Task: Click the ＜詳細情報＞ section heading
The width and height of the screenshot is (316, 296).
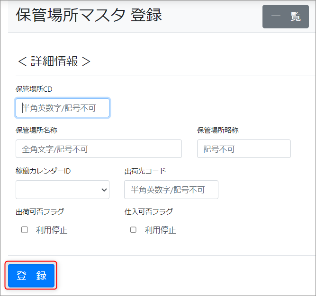Action: [x=54, y=61]
